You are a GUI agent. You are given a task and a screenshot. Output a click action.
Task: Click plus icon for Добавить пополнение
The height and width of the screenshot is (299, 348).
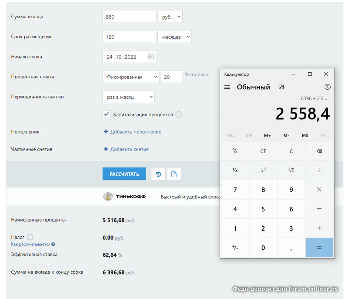pos(106,131)
